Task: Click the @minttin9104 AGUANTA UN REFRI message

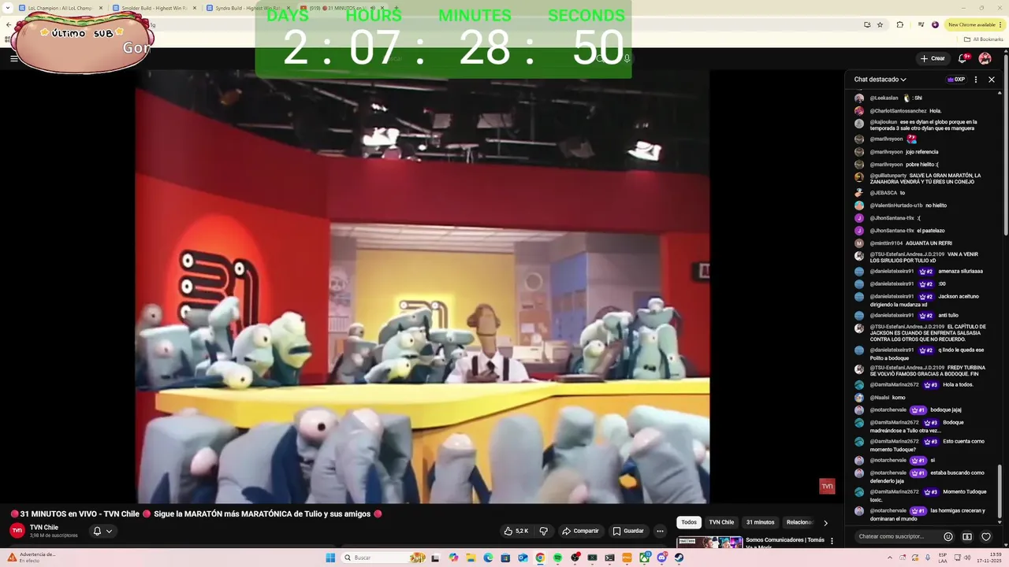Action: [x=903, y=243]
